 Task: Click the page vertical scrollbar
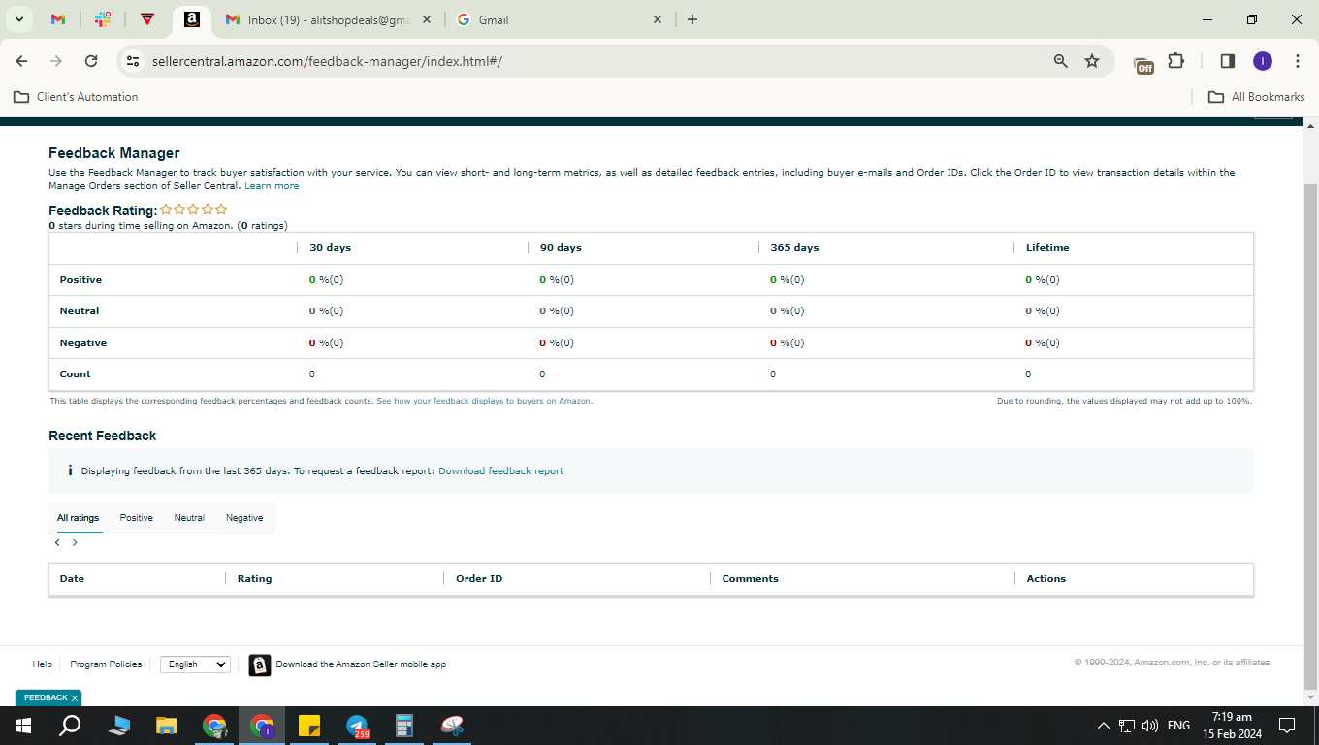[x=1310, y=437]
